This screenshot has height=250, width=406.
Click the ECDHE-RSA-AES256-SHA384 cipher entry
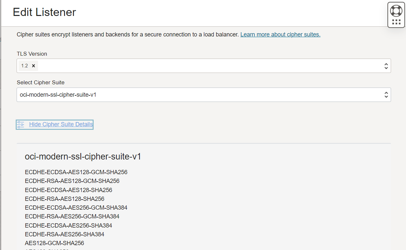coord(64,234)
